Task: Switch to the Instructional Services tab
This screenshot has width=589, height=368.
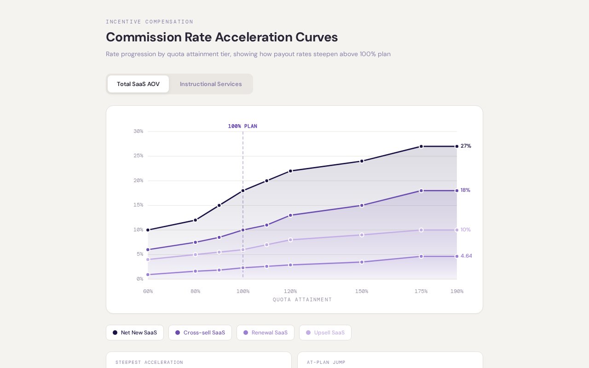Action: [211, 84]
